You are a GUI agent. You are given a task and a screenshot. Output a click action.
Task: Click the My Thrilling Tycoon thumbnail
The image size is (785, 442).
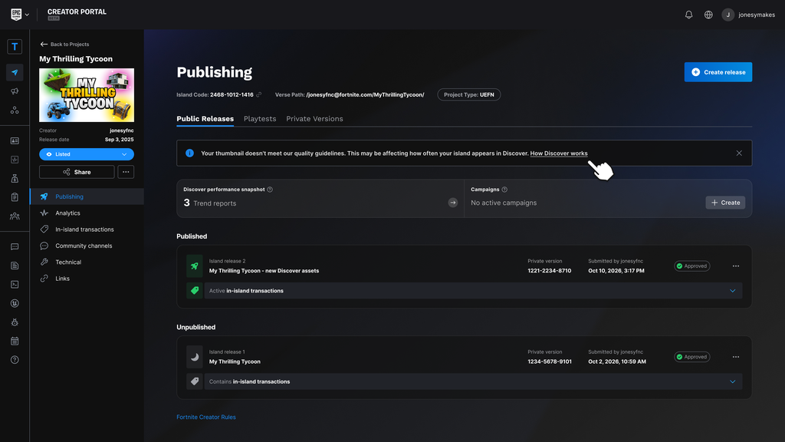pos(87,95)
